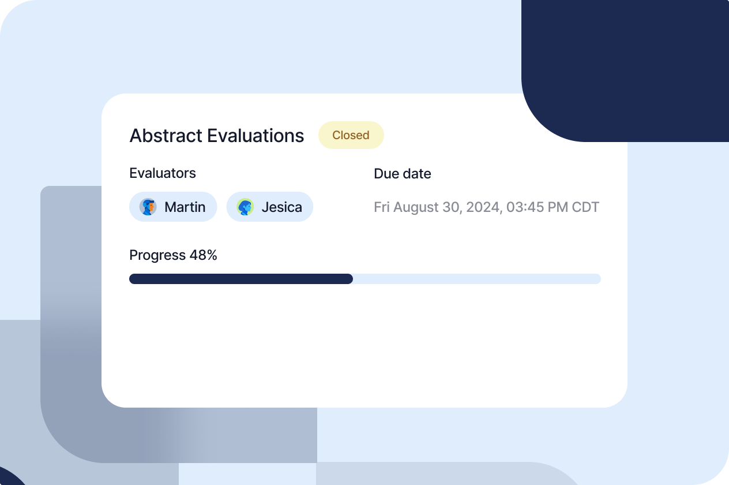Click the avatar inside the Martin pill
729x485 pixels.
pos(149,207)
